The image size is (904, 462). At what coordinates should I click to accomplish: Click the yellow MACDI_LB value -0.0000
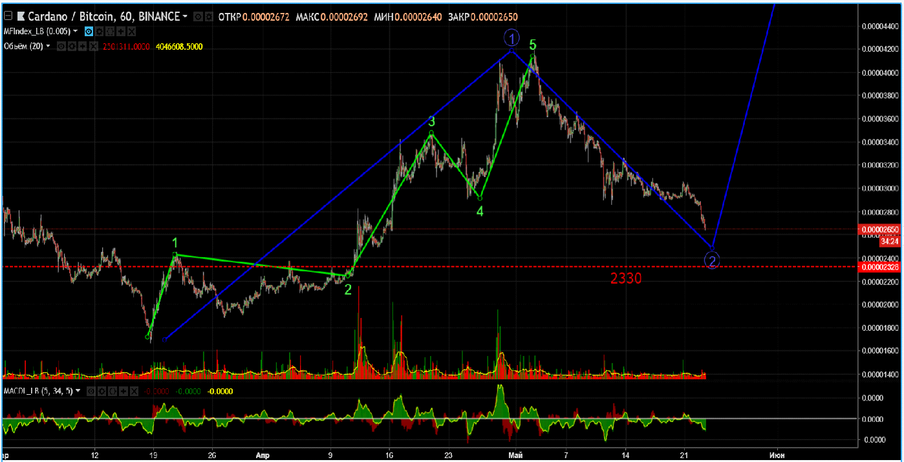click(x=220, y=392)
